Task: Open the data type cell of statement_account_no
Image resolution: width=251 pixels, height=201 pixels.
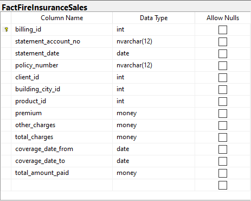Action: click(x=153, y=41)
